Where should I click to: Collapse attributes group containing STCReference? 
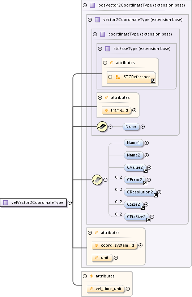point(105,63)
